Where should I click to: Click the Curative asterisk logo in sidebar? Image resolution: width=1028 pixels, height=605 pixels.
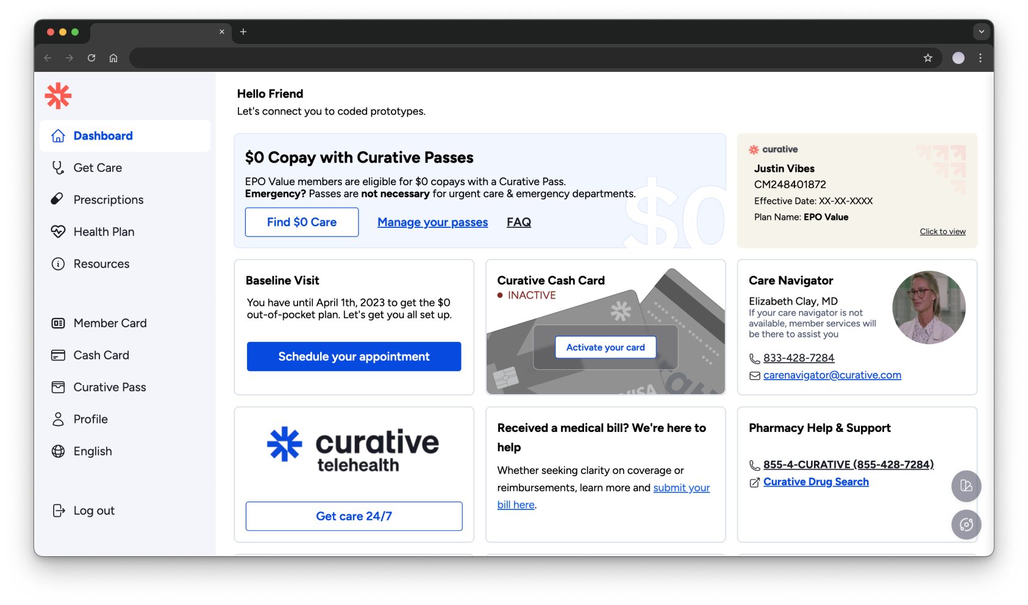(59, 96)
